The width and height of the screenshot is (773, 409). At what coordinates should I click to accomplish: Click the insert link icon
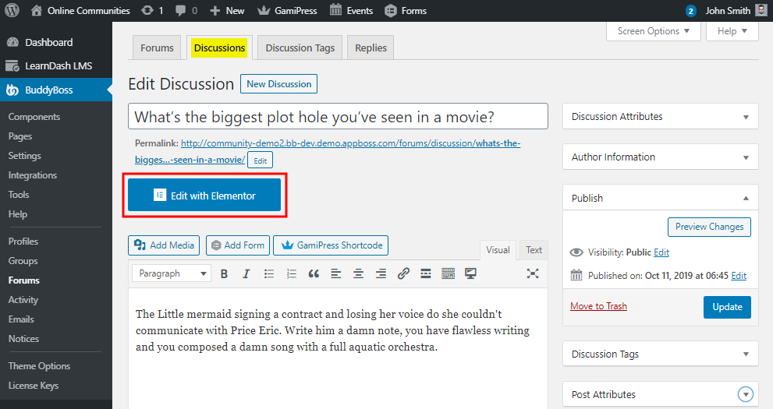tap(403, 273)
